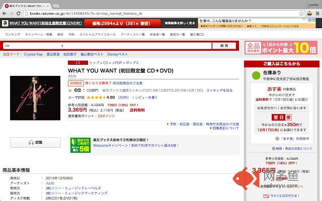Open the スペシャルプライスセール menu item

[98, 35]
